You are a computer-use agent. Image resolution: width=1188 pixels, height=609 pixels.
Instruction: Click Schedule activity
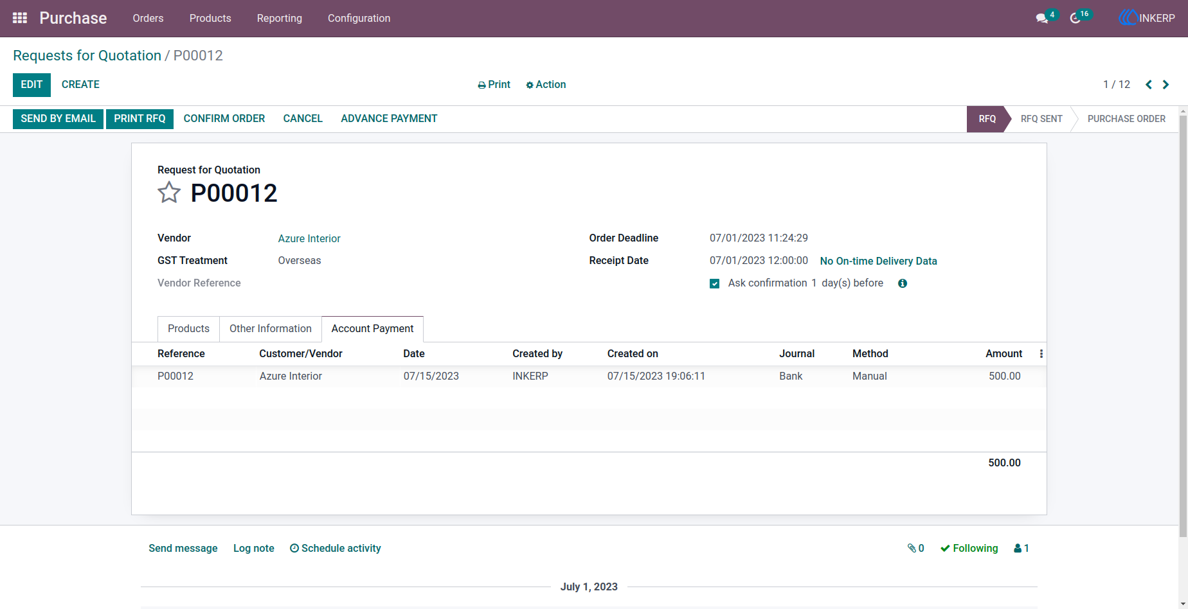(x=335, y=549)
